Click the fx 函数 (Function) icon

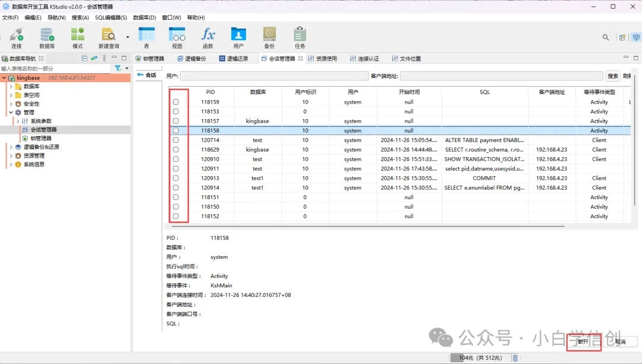tap(207, 37)
